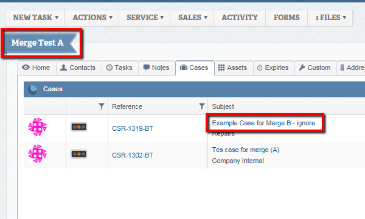Click the Merge Test A title banner
Viewport: 365px width, 219px height.
[40, 43]
